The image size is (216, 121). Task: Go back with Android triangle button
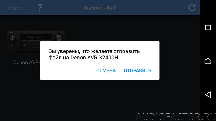[x=208, y=95]
